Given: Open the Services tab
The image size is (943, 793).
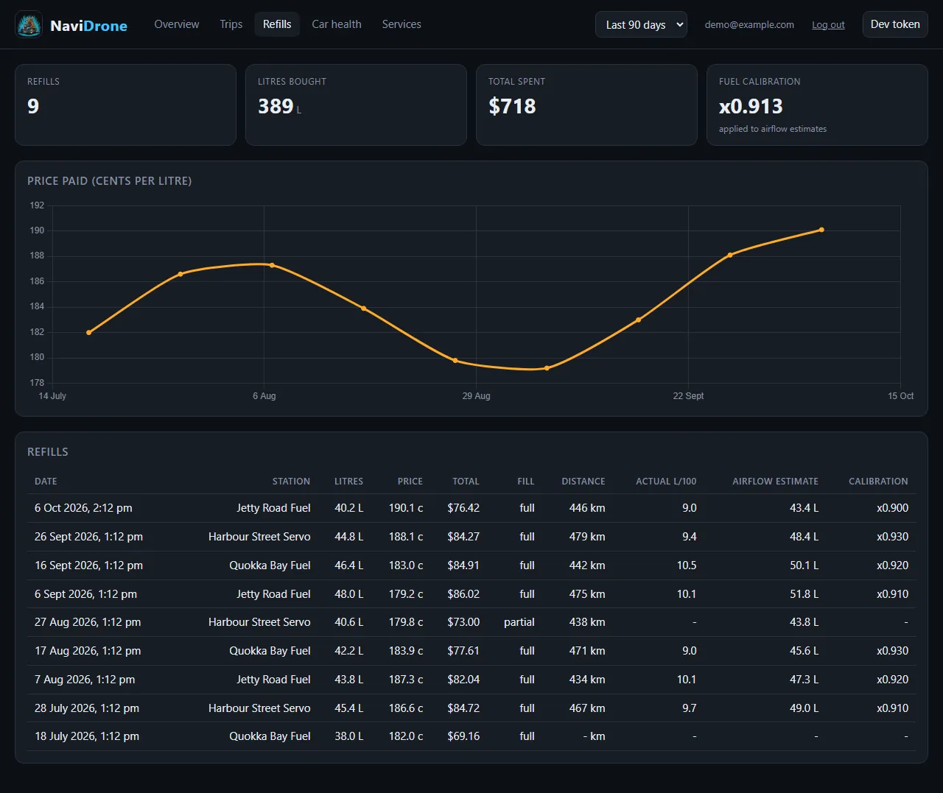Looking at the screenshot, I should (x=402, y=24).
